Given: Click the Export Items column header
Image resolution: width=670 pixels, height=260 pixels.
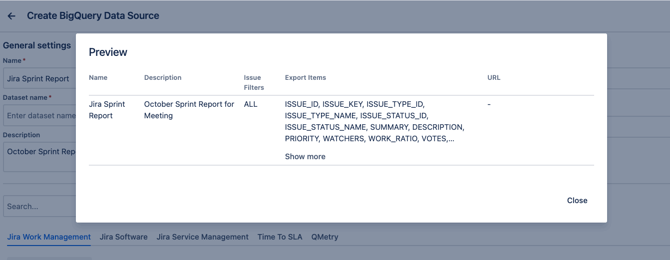Looking at the screenshot, I should tap(305, 78).
